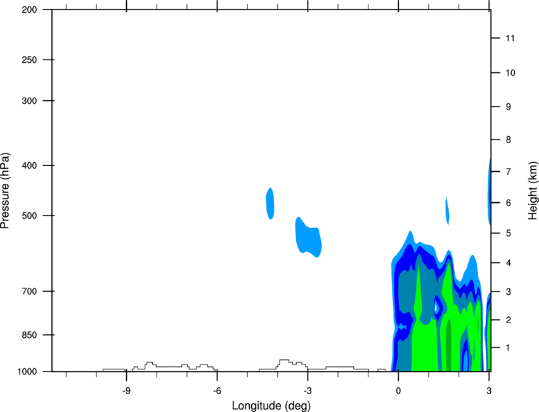
Task: Click the 500 pressure tick label
Action: pos(29,216)
